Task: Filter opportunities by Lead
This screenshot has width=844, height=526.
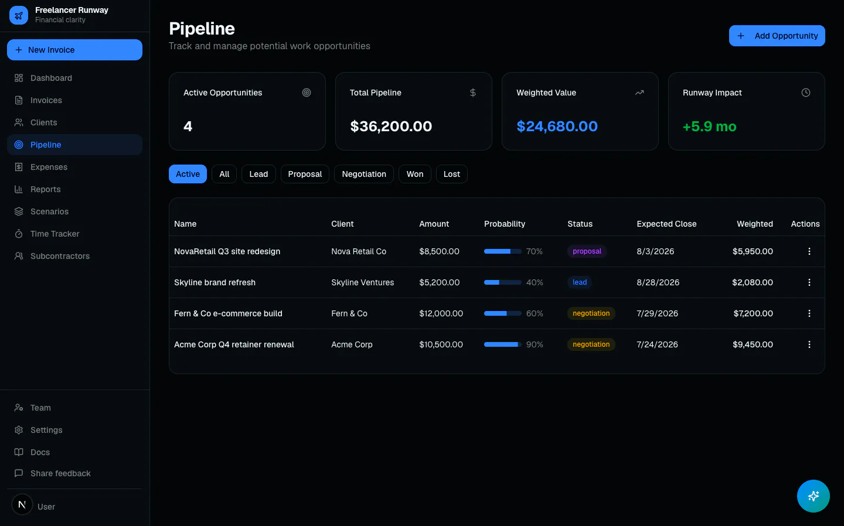Action: [258, 174]
